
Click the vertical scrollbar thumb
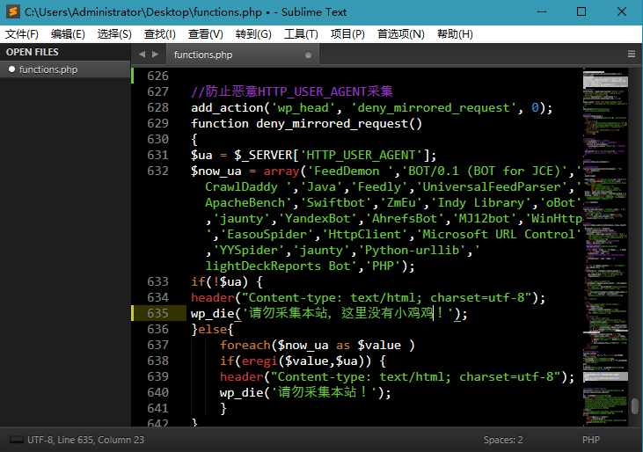(635, 406)
